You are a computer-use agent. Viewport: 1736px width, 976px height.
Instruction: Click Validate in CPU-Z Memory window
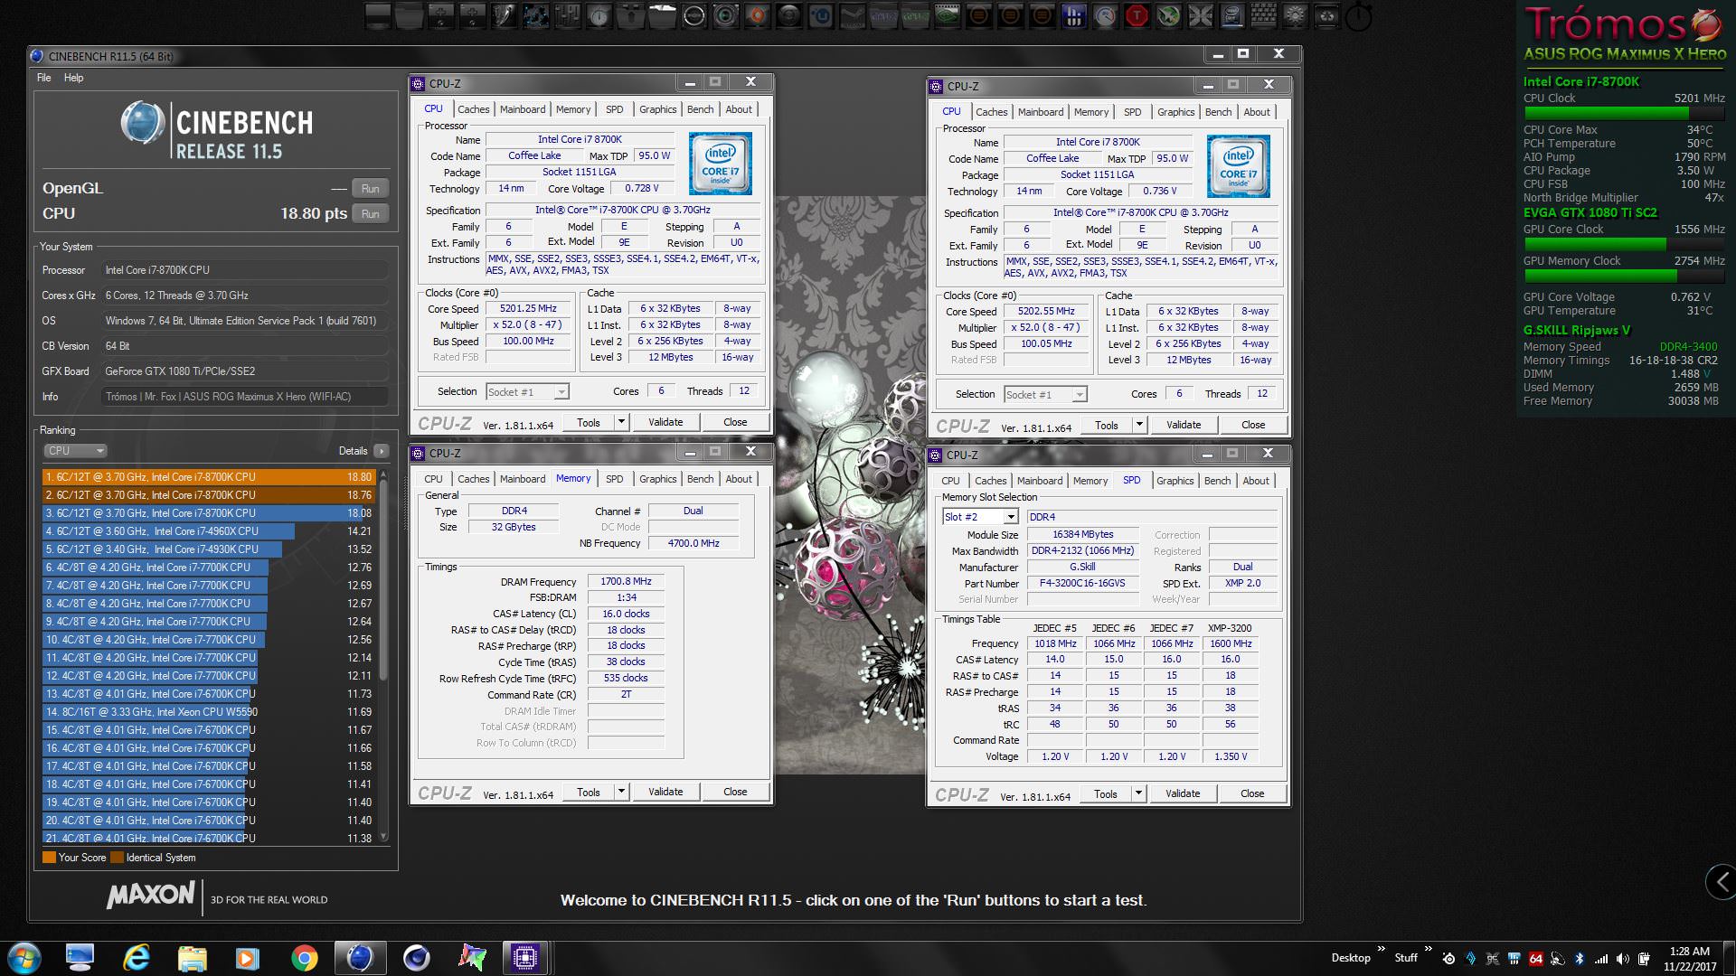(665, 792)
